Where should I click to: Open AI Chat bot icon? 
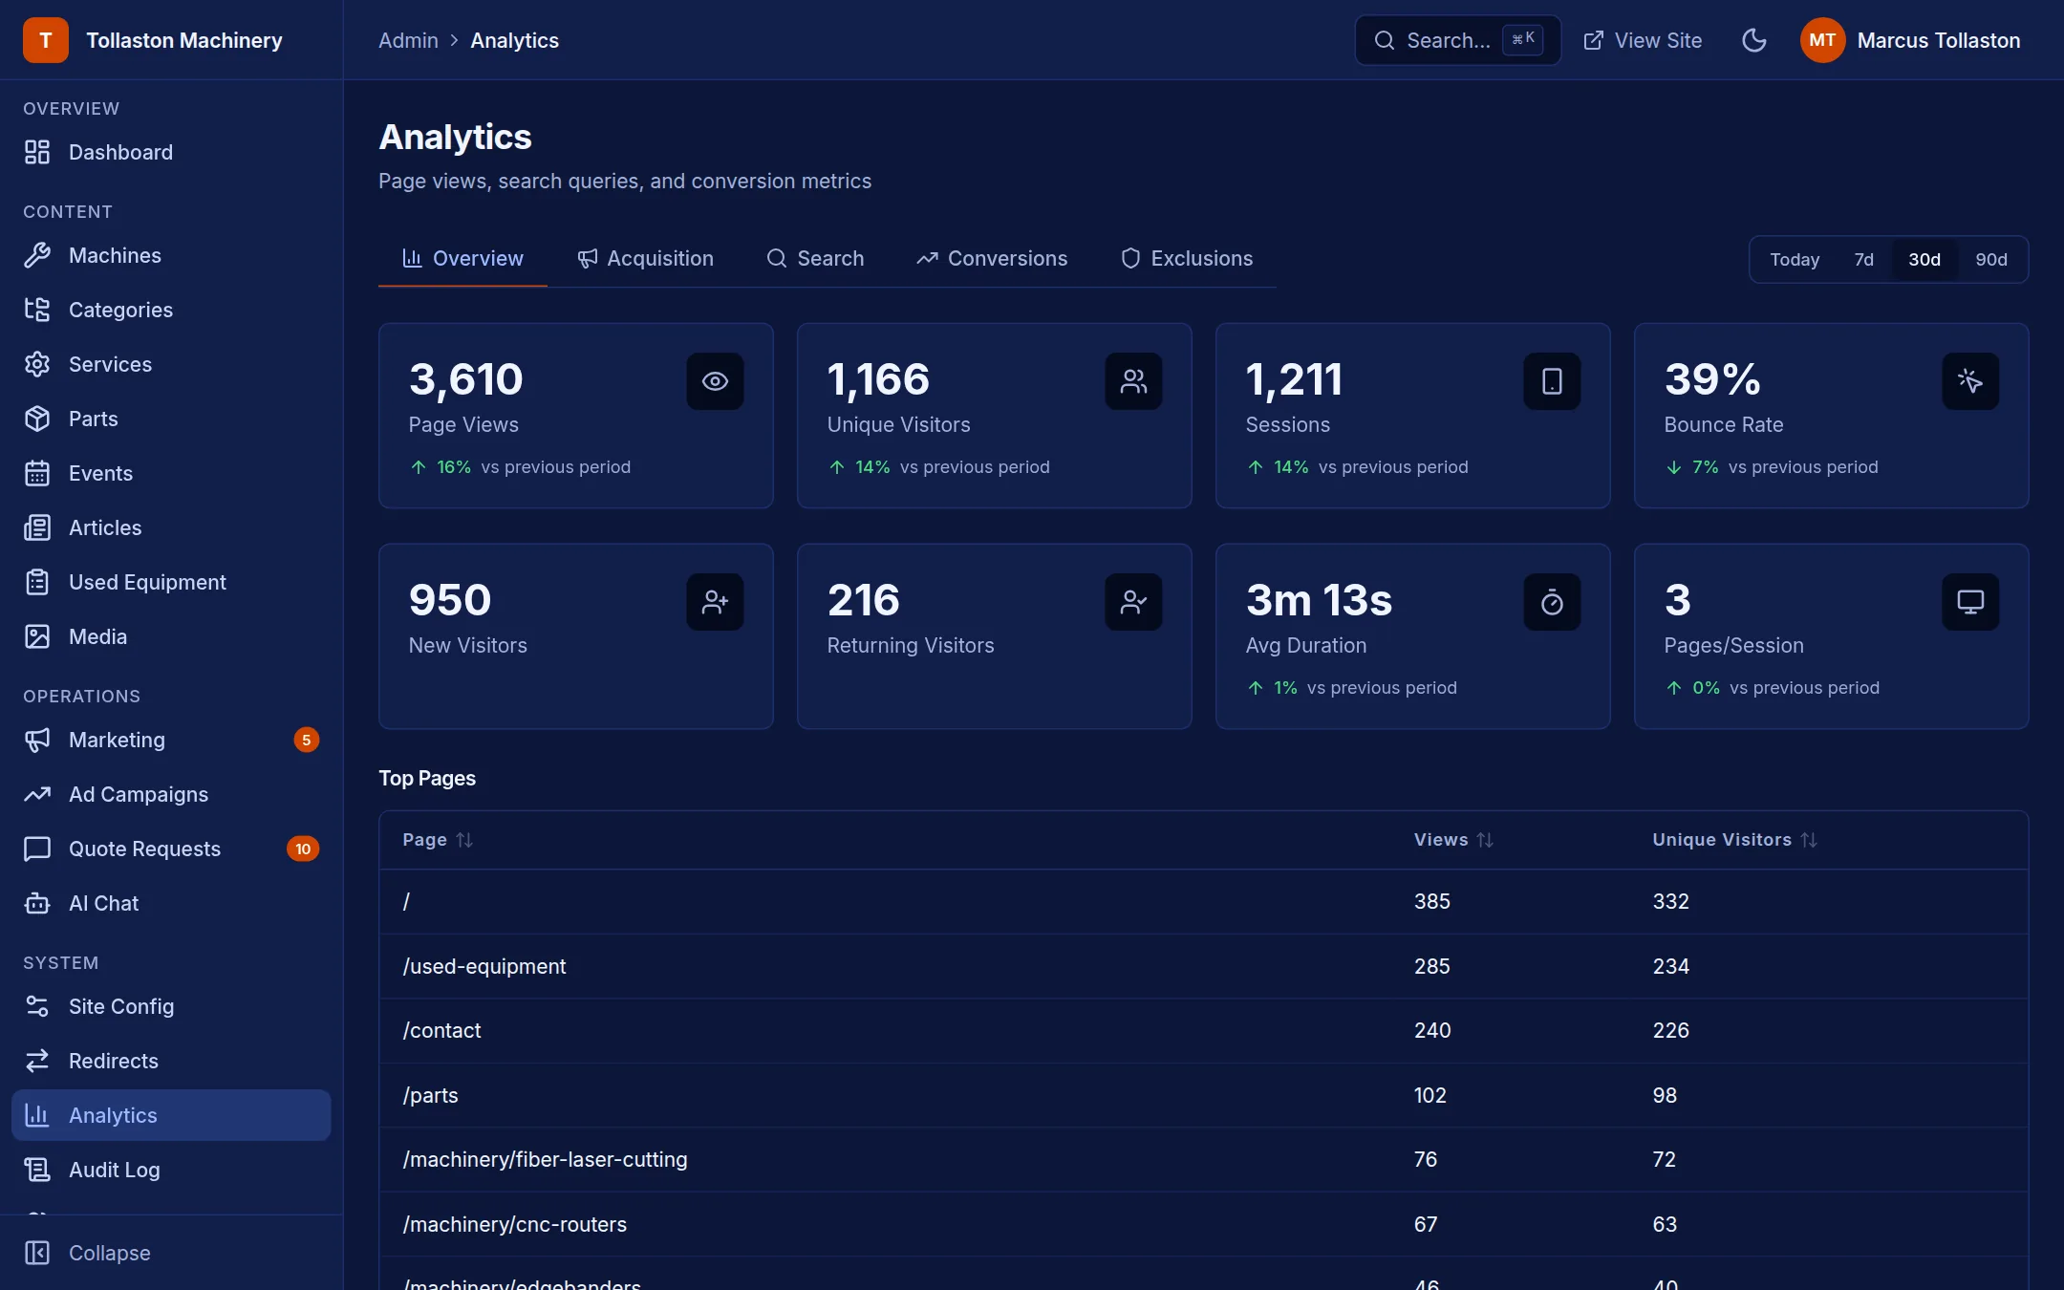tap(37, 903)
